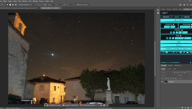Filter layers by smart object icon
This screenshot has width=192, height=109.
coord(185,72)
